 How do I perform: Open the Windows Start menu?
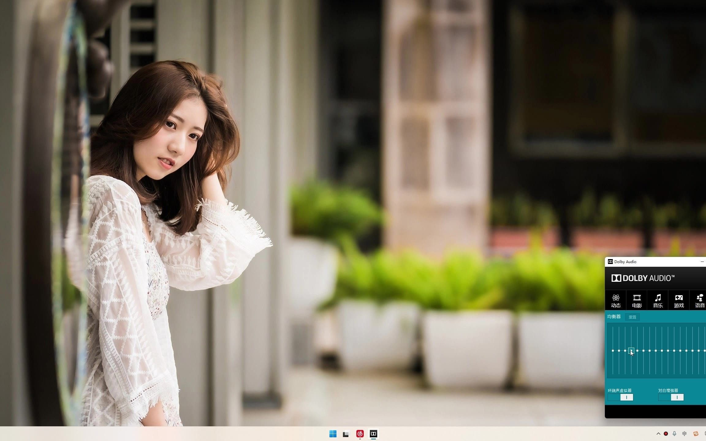click(333, 434)
